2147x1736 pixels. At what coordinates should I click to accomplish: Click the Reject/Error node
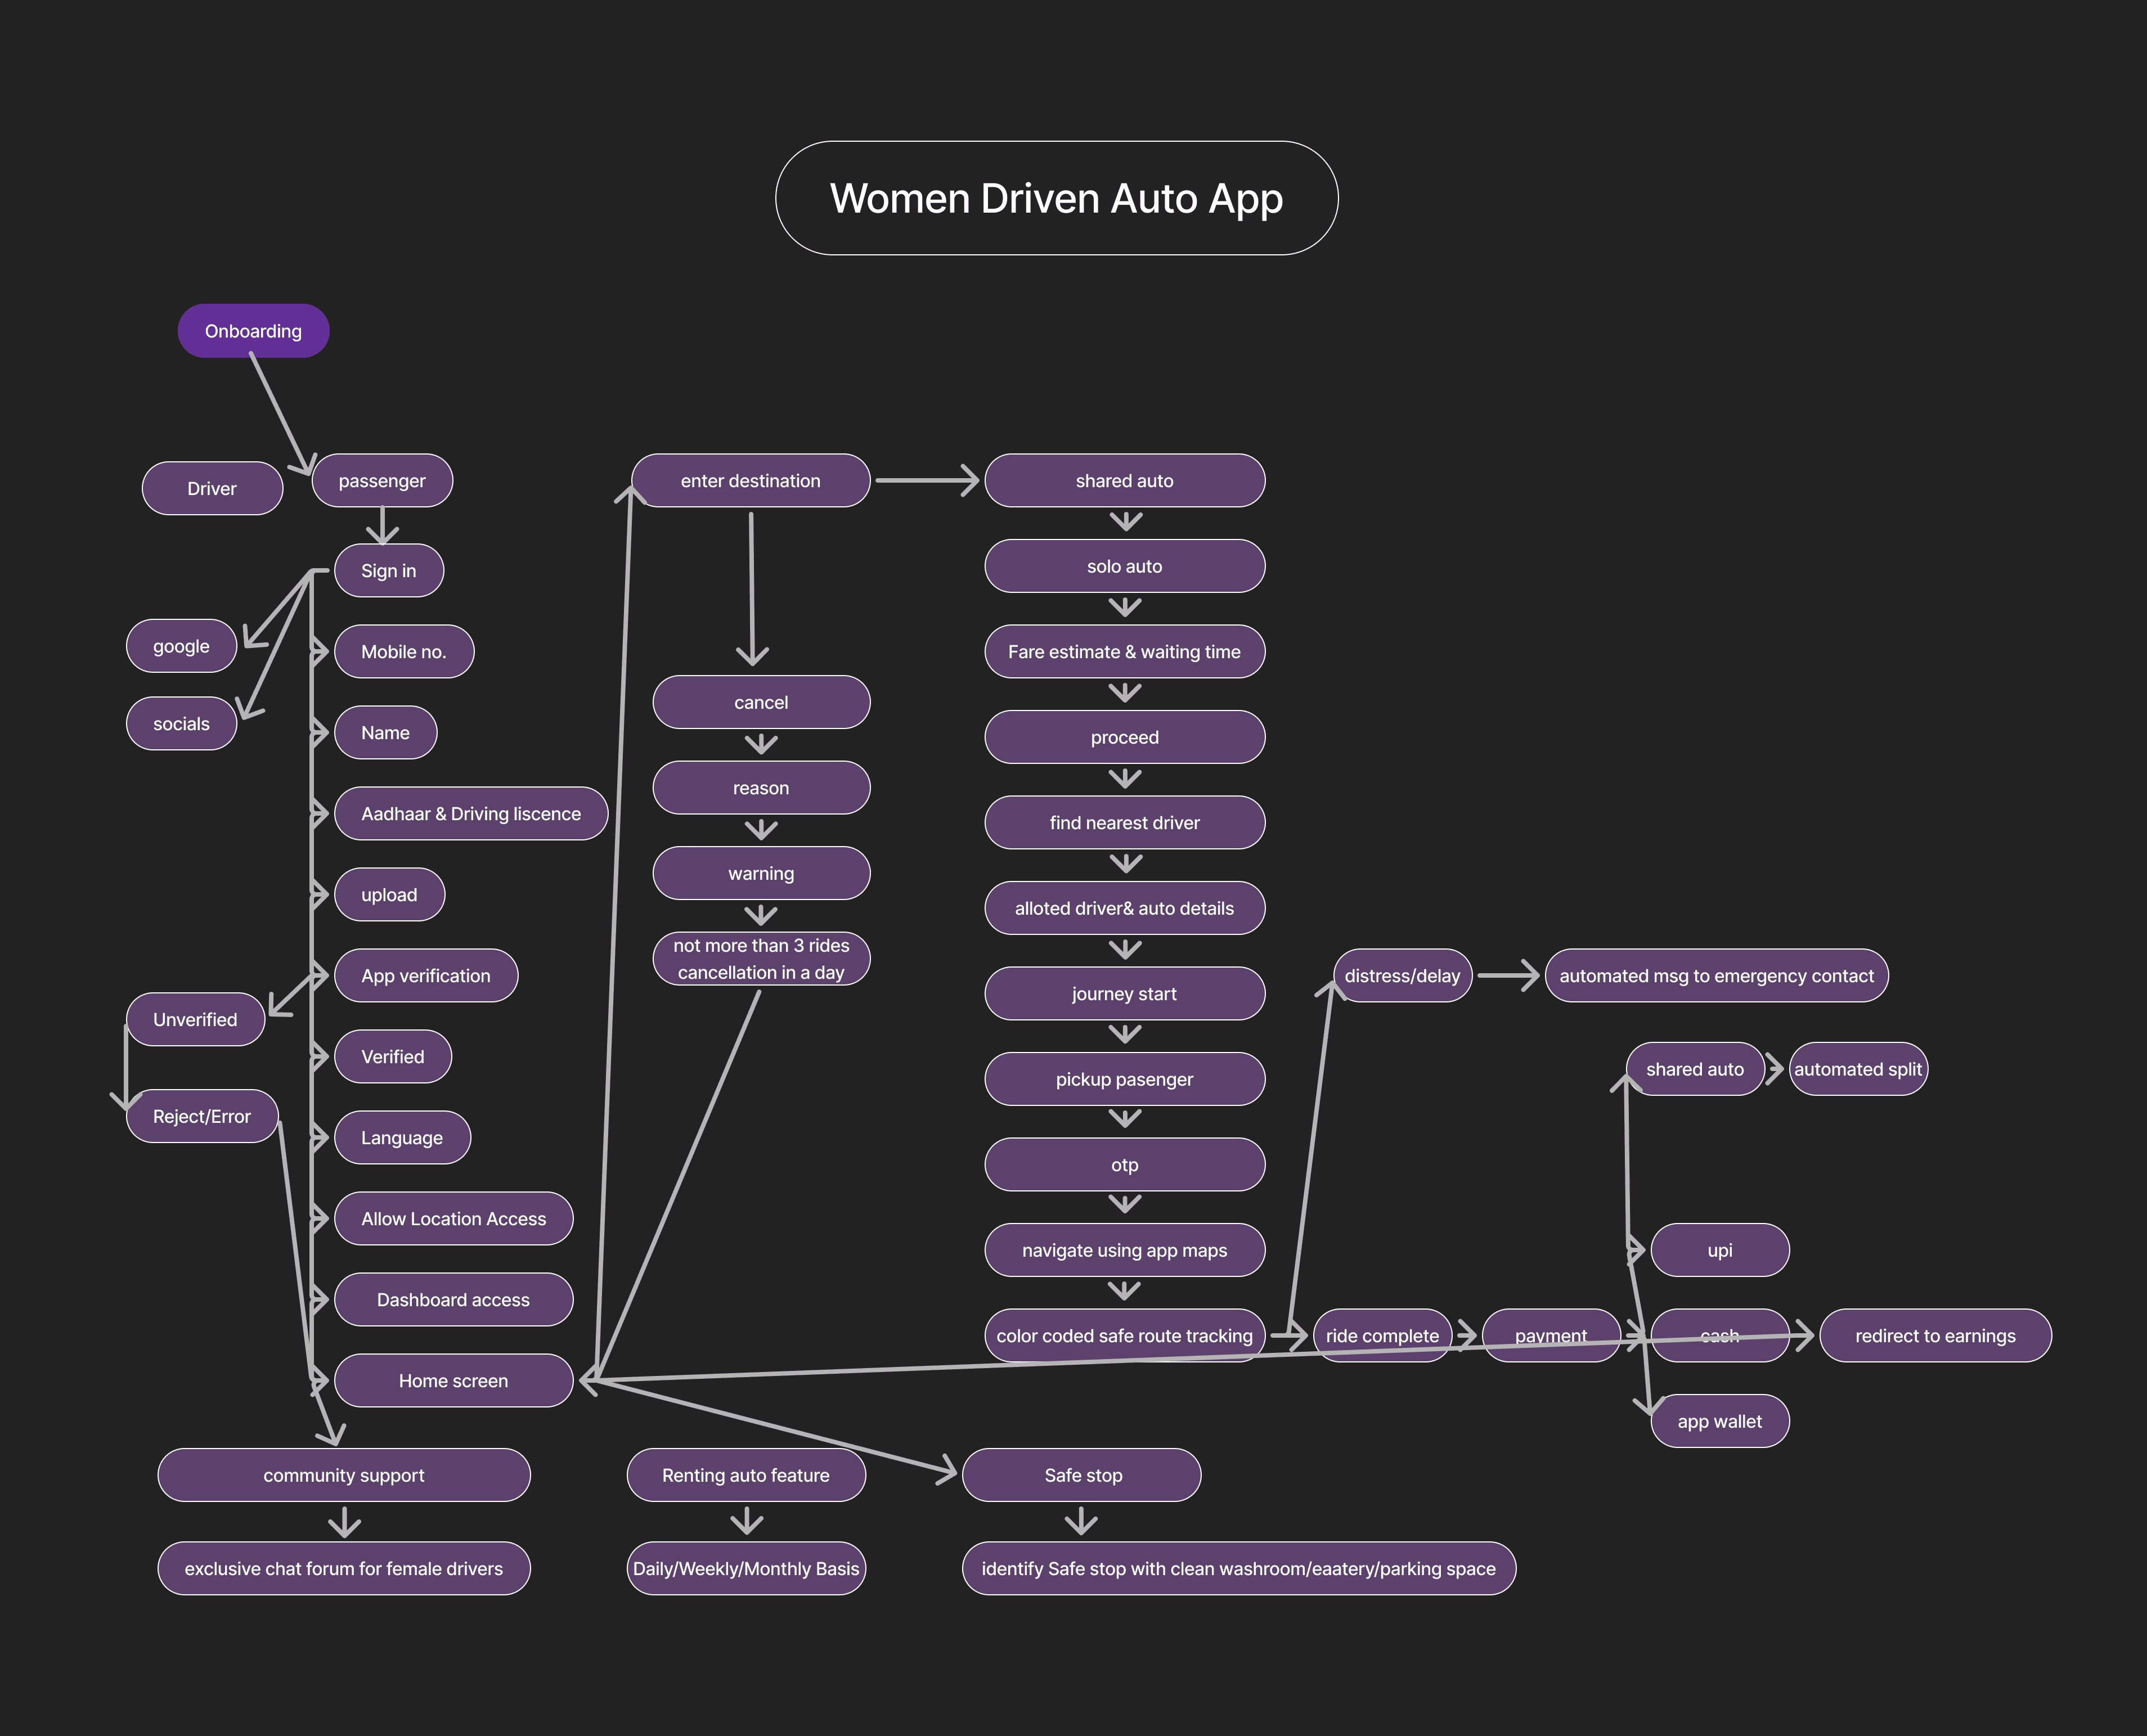[x=201, y=1116]
